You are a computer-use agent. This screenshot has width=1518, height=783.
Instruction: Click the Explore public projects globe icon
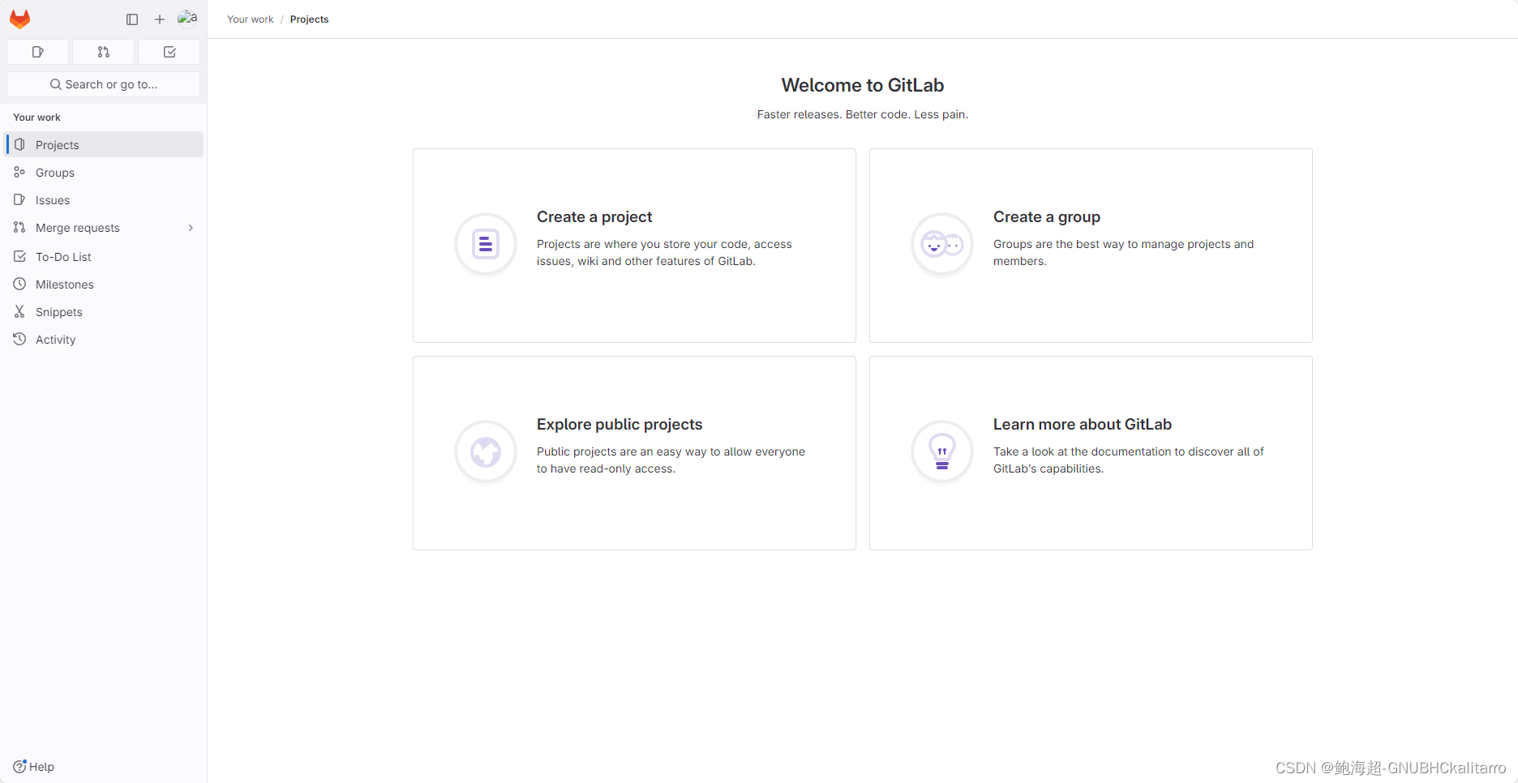click(x=486, y=451)
